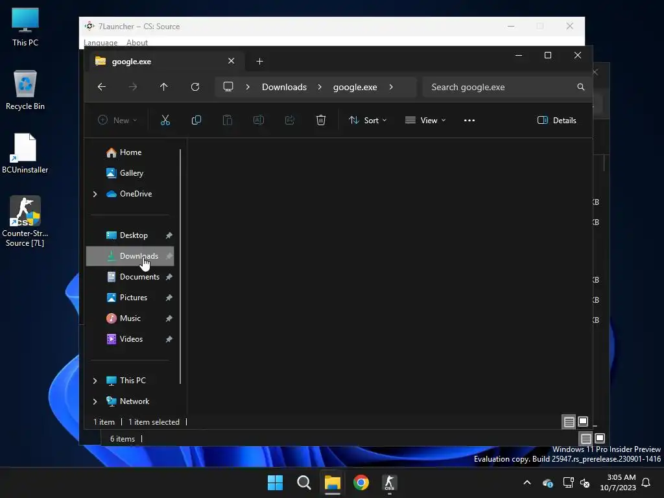Click the Copy icon in toolbar
Image resolution: width=664 pixels, height=498 pixels.
pyautogui.click(x=196, y=120)
